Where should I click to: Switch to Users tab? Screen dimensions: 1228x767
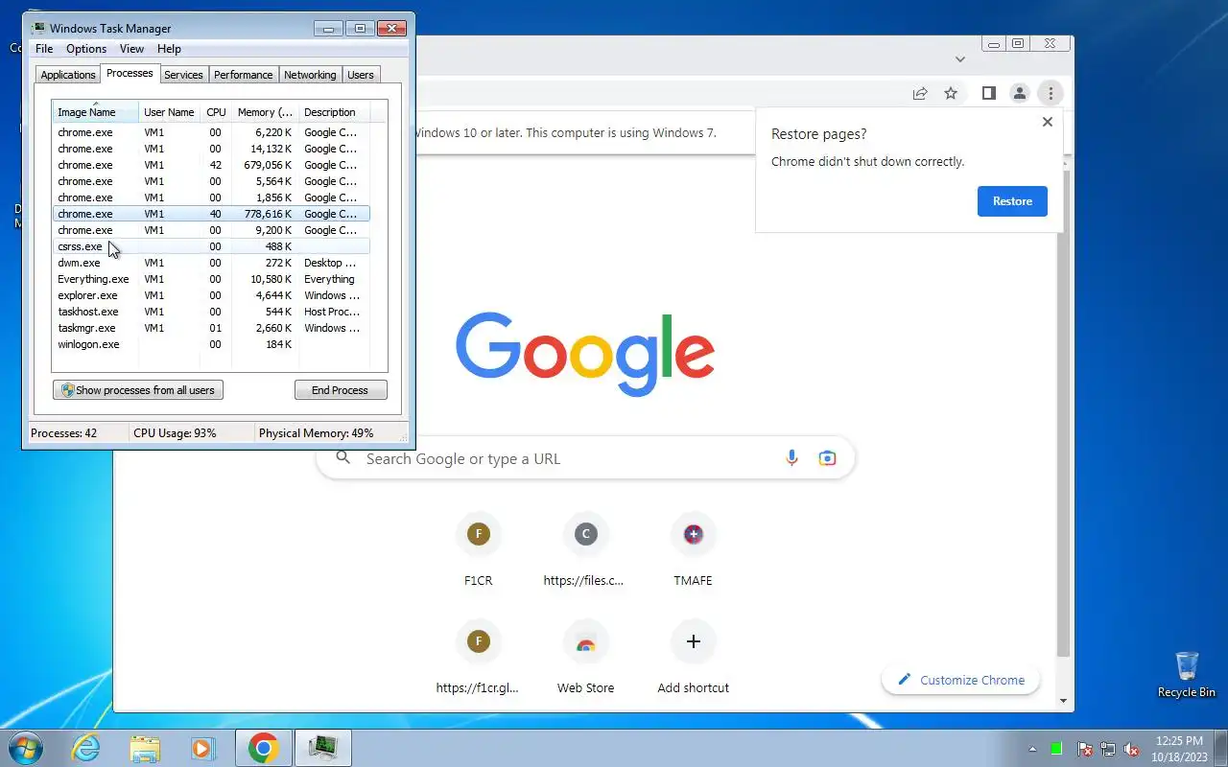[361, 75]
